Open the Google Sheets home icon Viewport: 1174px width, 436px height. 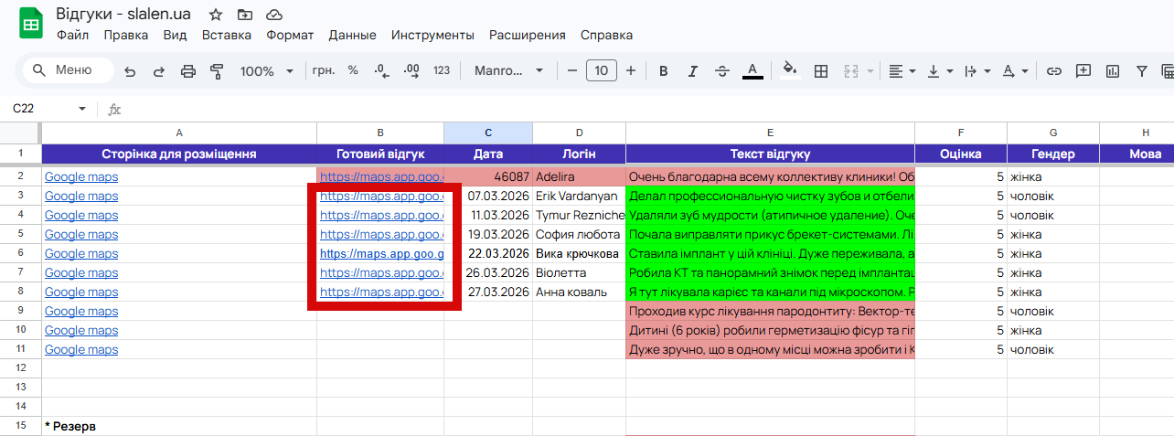(x=30, y=24)
